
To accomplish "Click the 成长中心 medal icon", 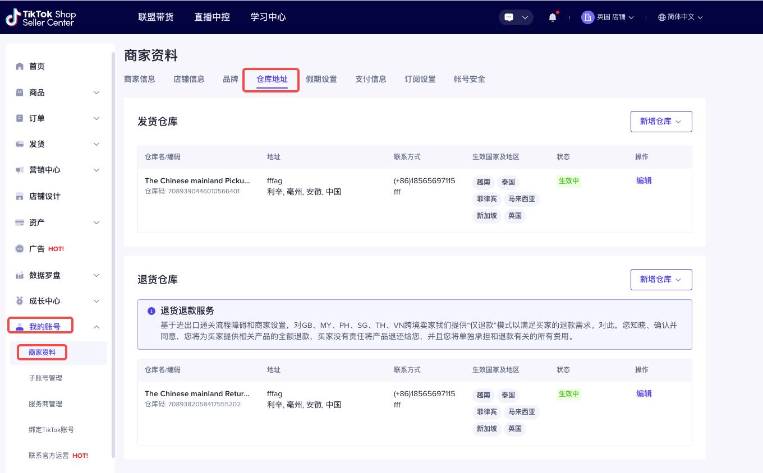I will pos(20,301).
